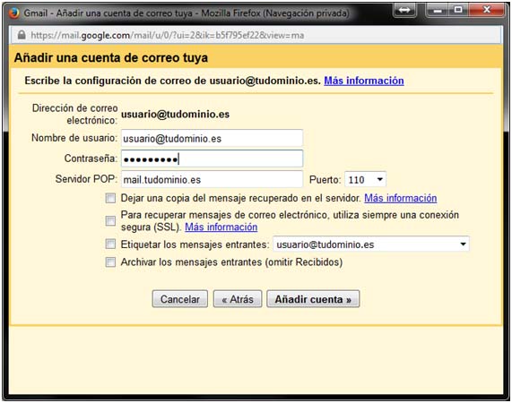This screenshot has width=512, height=403.
Task: Maximize the Firefox popup window
Action: tap(458, 10)
